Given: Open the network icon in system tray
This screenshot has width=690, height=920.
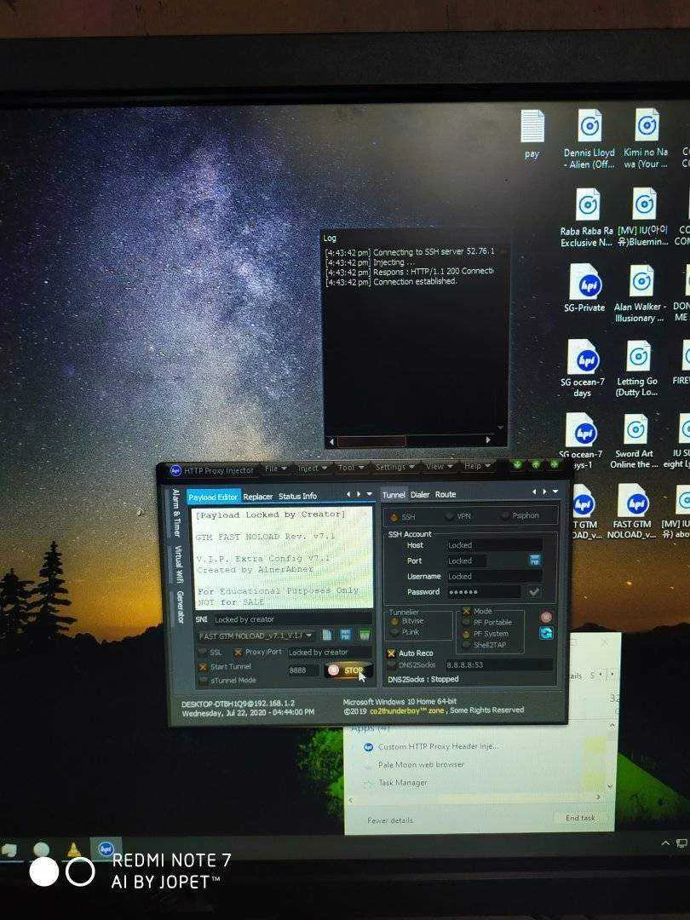Looking at the screenshot, I should (x=681, y=843).
